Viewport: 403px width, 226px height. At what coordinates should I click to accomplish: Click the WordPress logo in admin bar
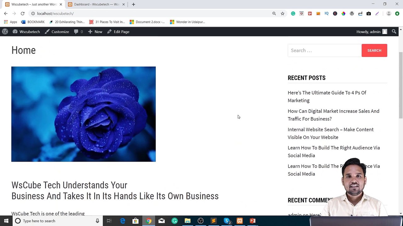5,32
